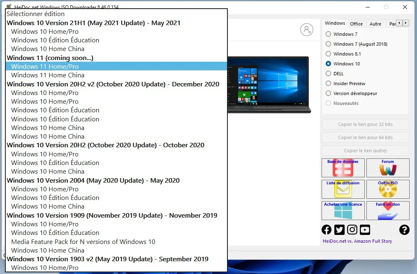Pick Windows 10 Home China under Version 1909
Screen dimensions: 417x274
[116, 250]
